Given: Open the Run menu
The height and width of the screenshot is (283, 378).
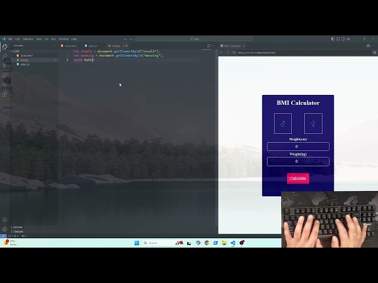Looking at the screenshot, I should (53, 39).
